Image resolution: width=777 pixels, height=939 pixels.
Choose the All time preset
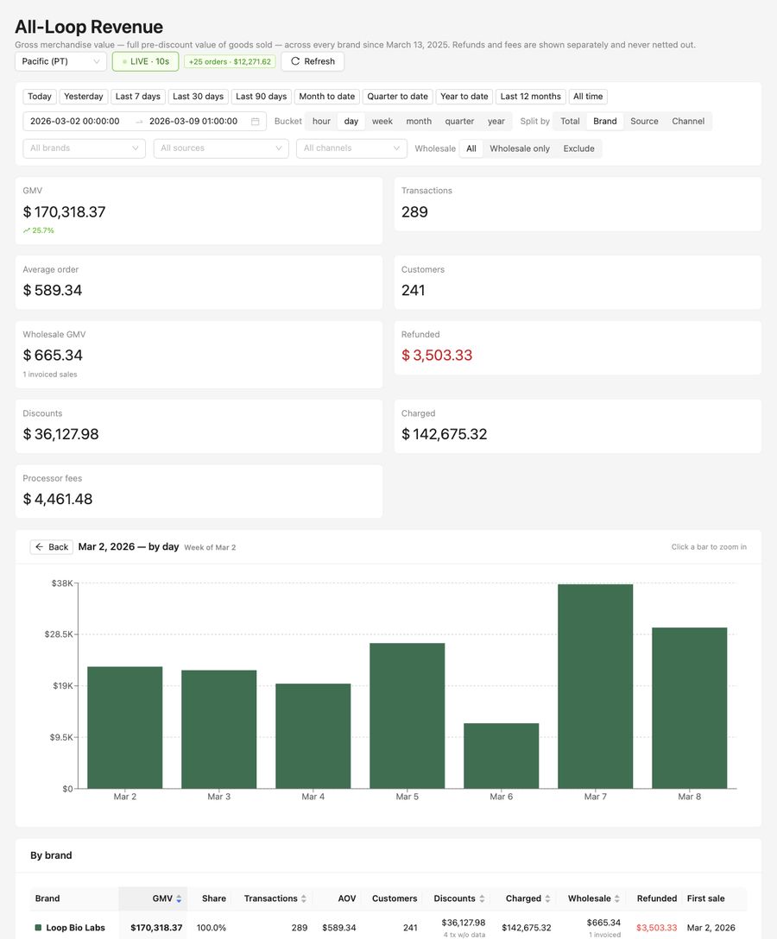(x=588, y=97)
